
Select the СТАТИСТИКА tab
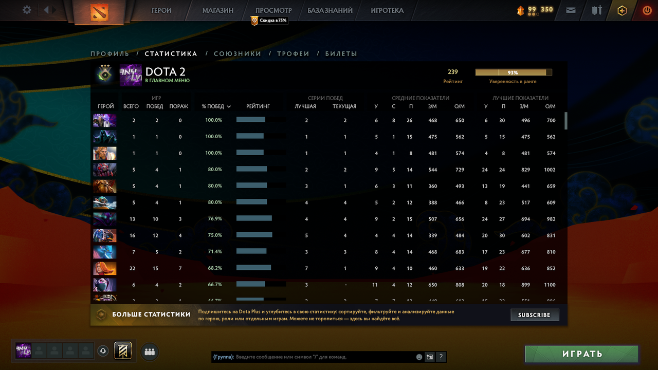click(171, 53)
